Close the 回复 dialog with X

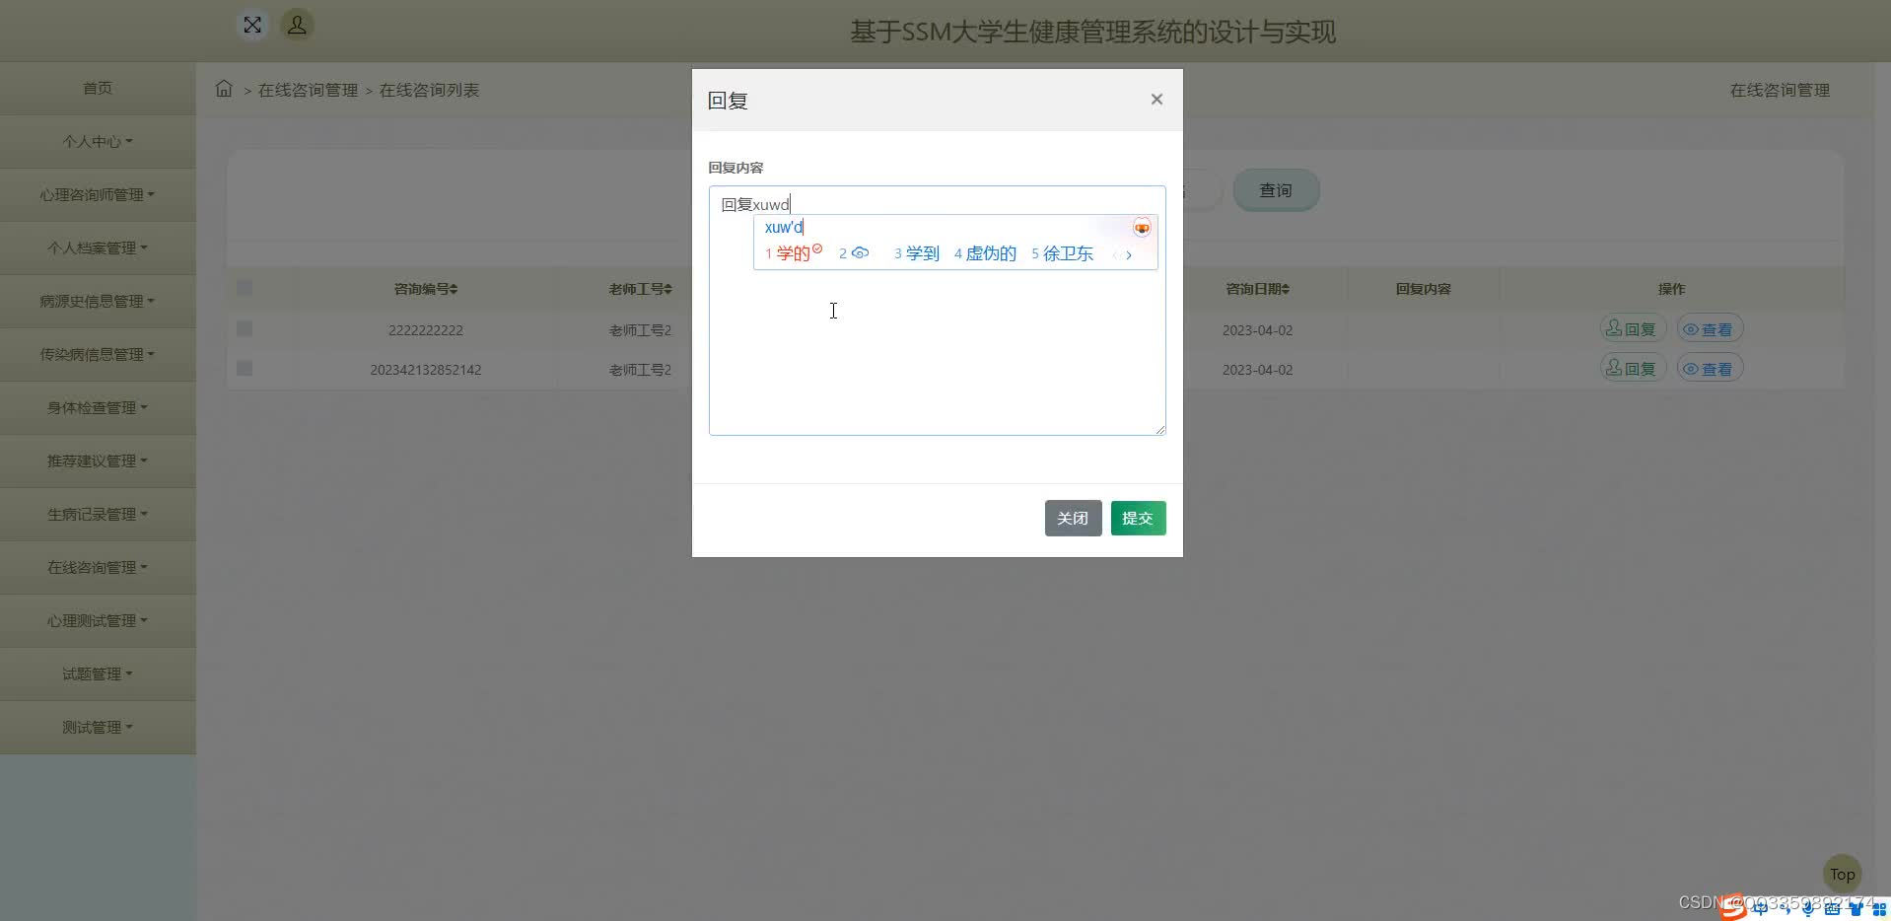(1156, 100)
